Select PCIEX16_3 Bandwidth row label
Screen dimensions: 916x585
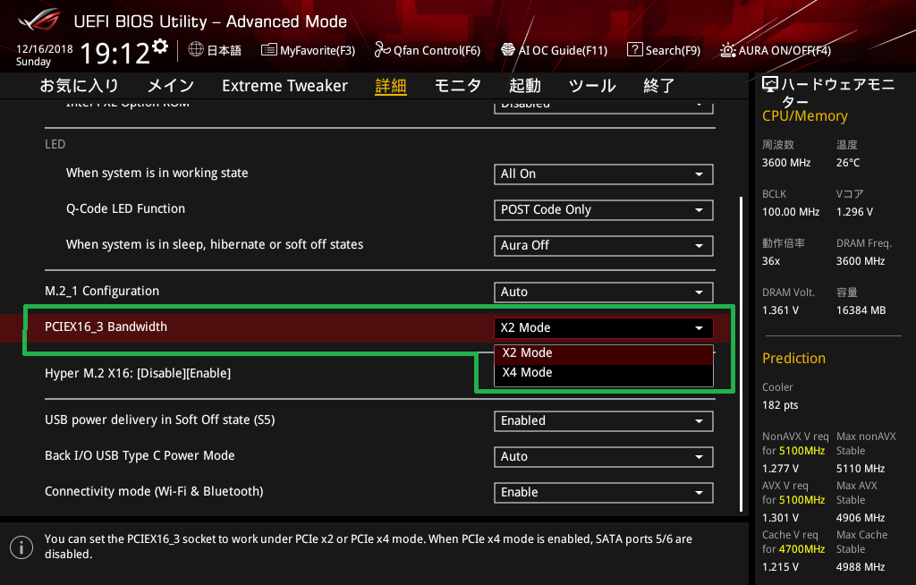pos(106,326)
